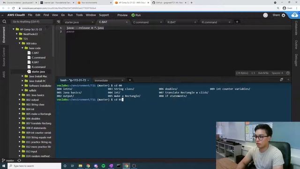Reload the browser page
300x169 pixels.
pos(14,8)
